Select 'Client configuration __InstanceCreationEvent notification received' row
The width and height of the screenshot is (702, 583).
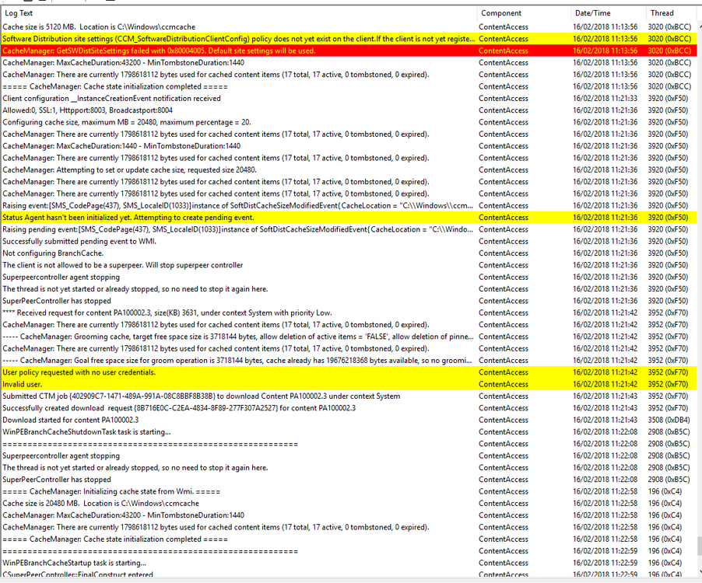(349, 99)
